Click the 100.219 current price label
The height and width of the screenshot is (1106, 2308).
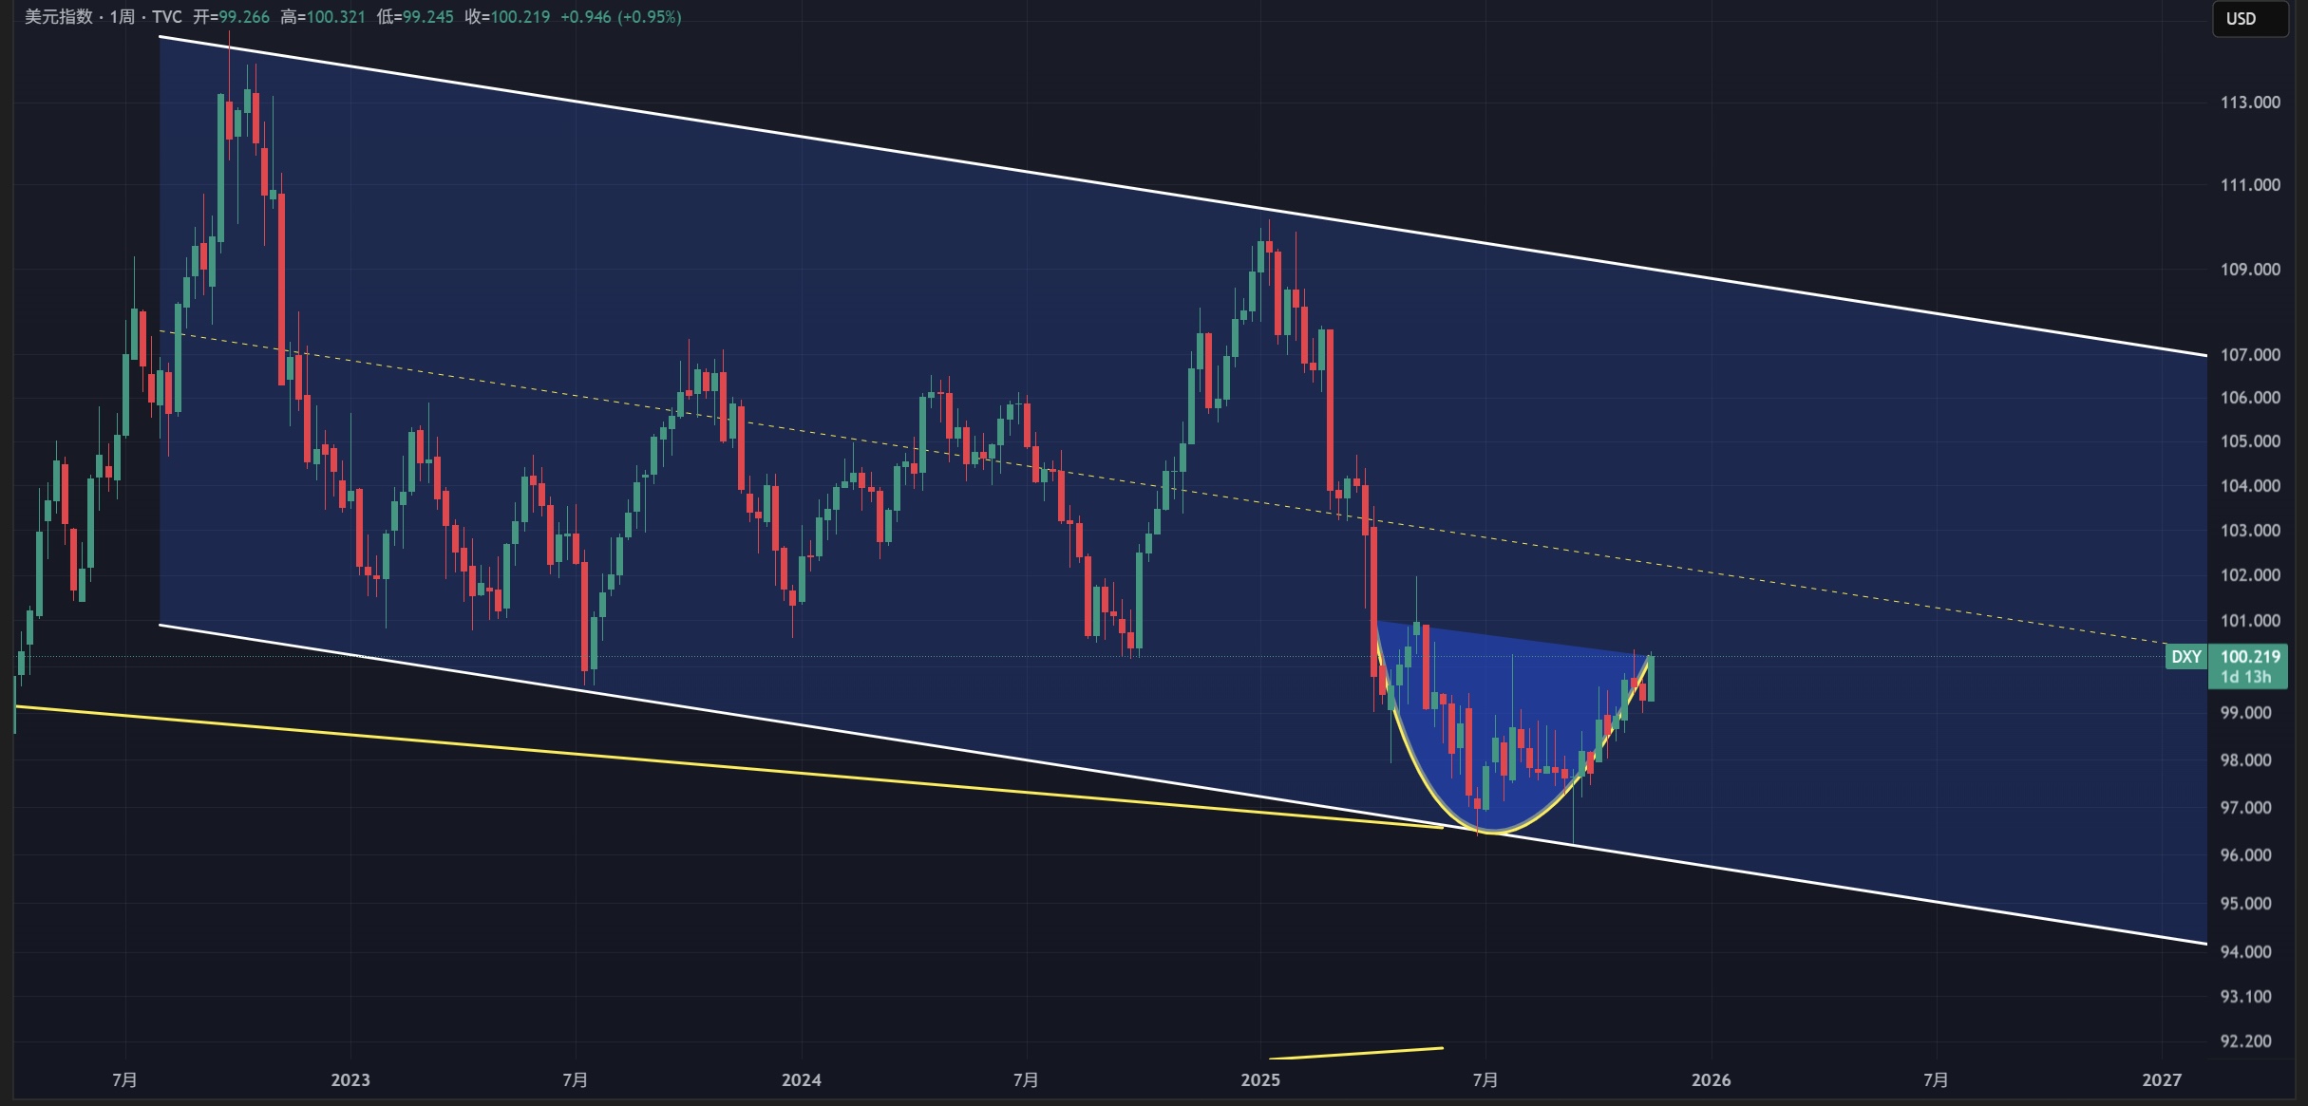pyautogui.click(x=2249, y=657)
